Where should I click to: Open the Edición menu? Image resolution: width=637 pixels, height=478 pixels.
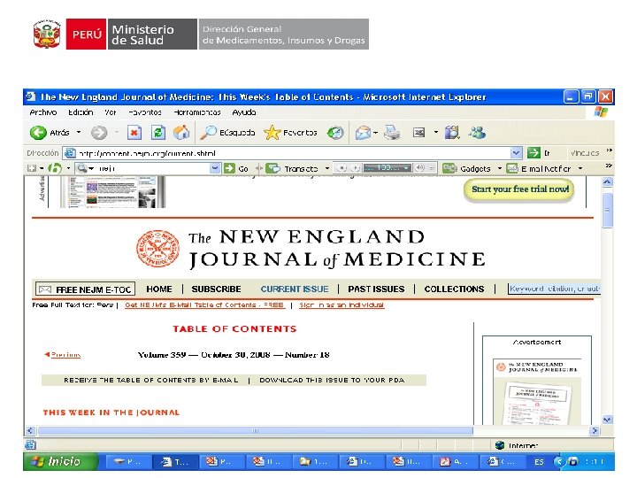[81, 112]
